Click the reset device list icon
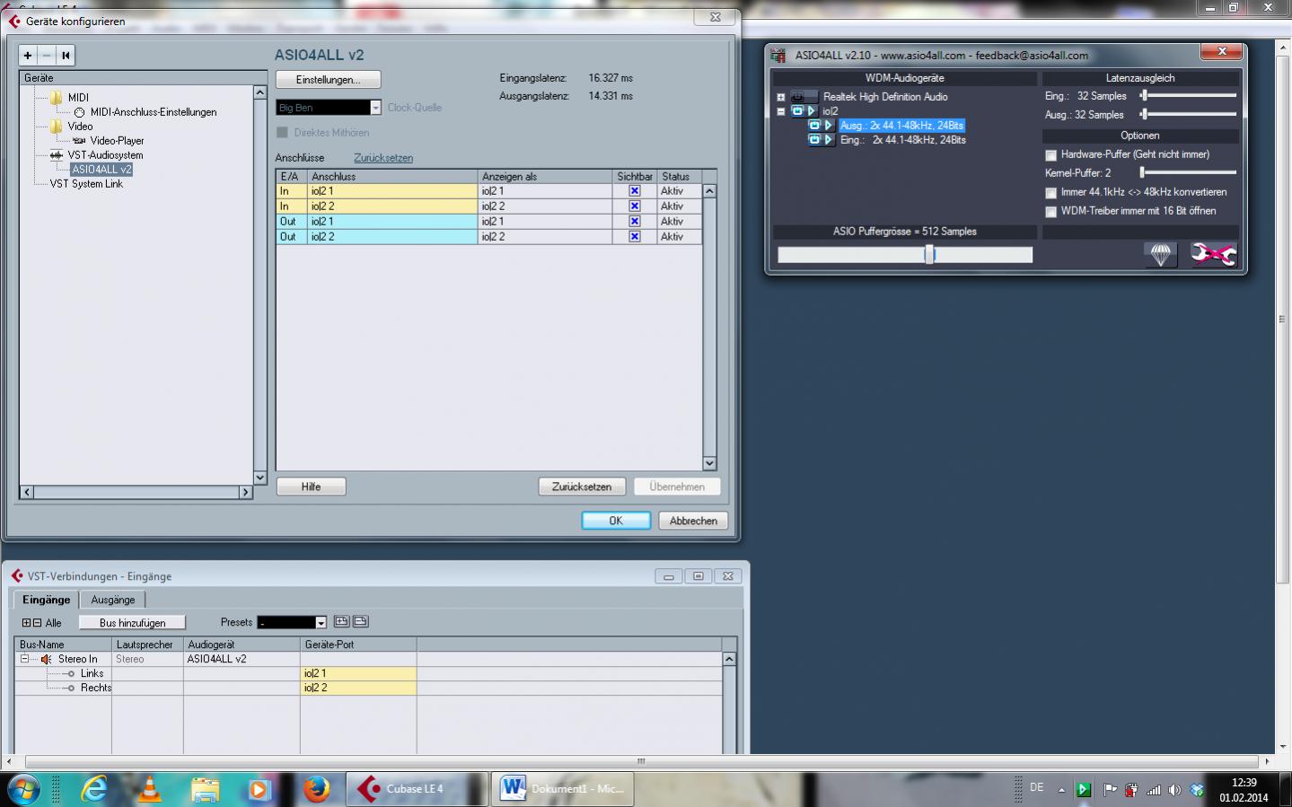Image resolution: width=1292 pixels, height=807 pixels. (66, 56)
